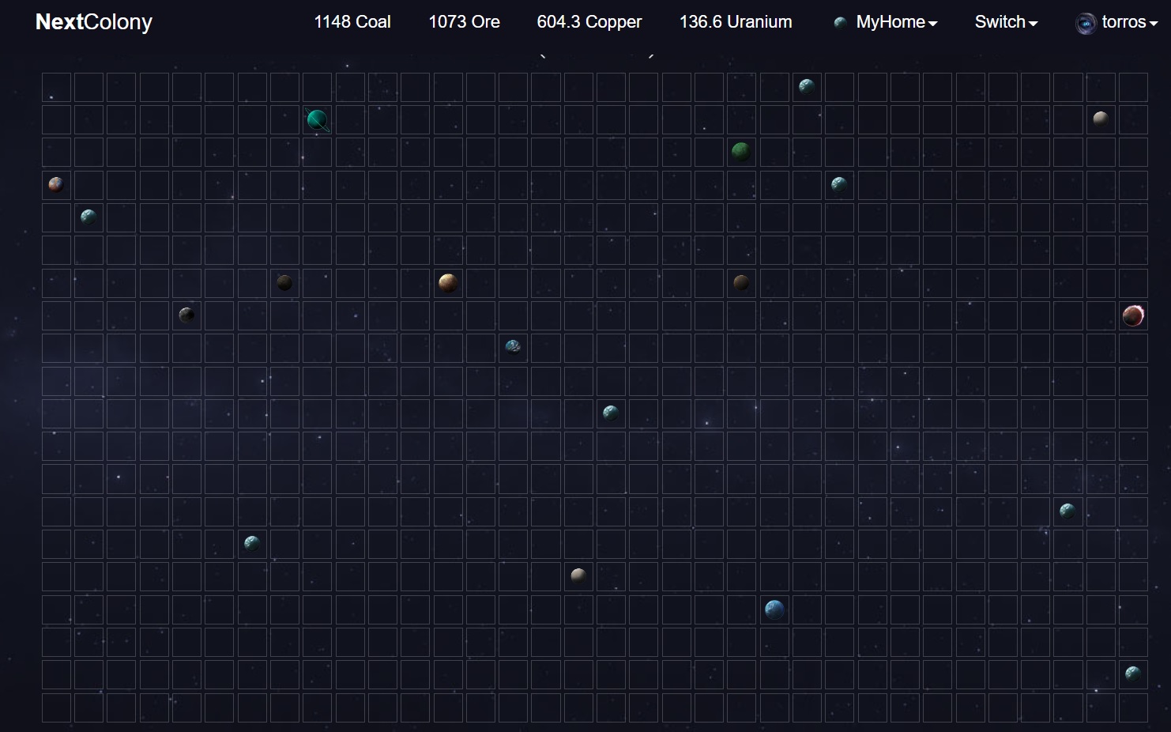This screenshot has width=1171, height=732.
Task: Click the 604.3 Copper resource counter
Action: pos(589,22)
